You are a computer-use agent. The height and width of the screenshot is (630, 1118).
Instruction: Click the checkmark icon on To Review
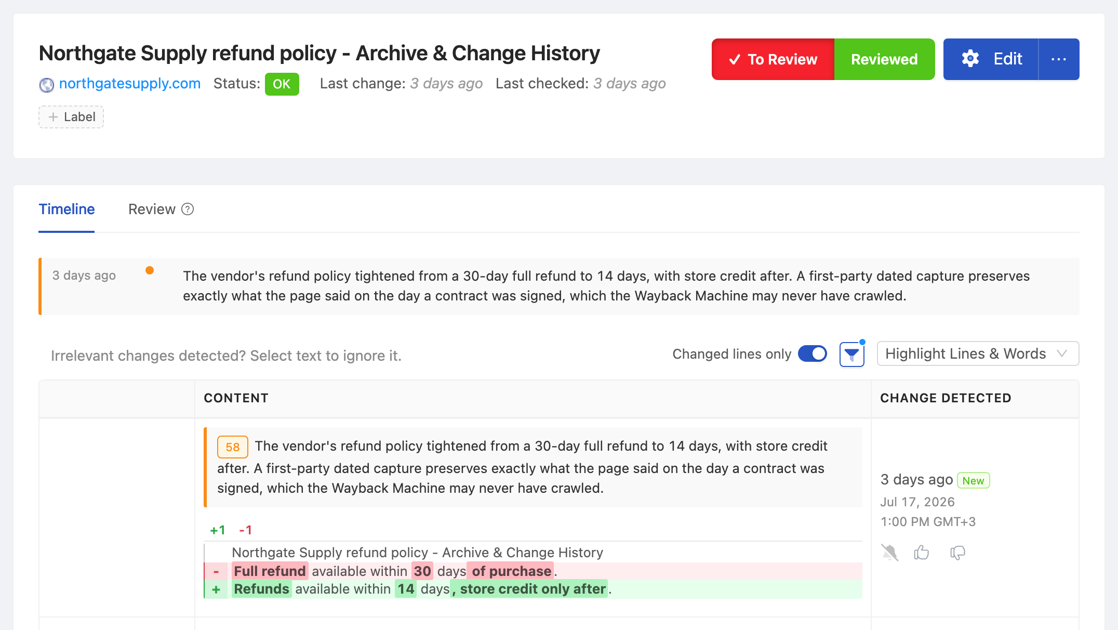click(x=735, y=60)
